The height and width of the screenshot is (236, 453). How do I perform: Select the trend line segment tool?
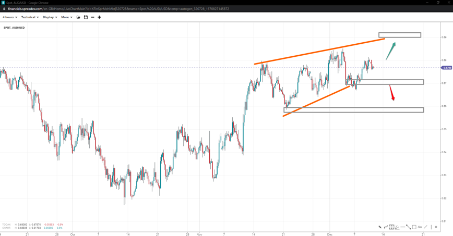pos(409,227)
